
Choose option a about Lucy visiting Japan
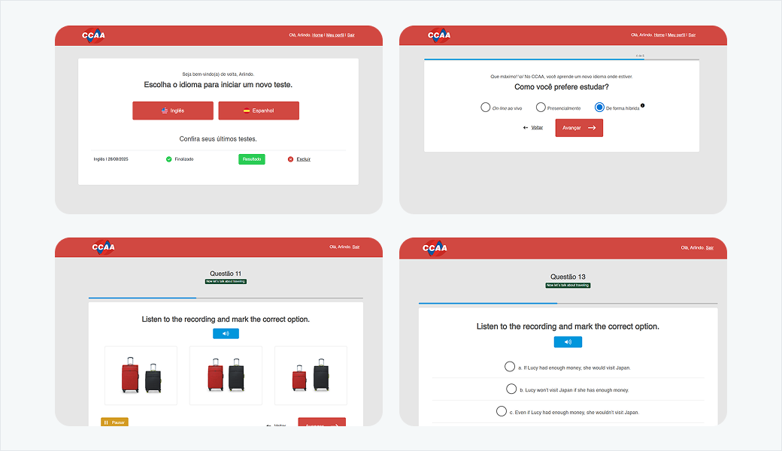pyautogui.click(x=510, y=367)
